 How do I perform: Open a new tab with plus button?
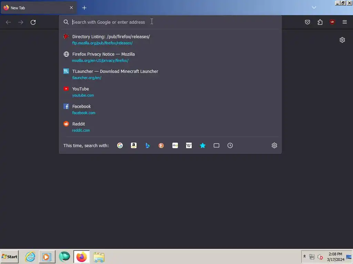[x=84, y=8]
